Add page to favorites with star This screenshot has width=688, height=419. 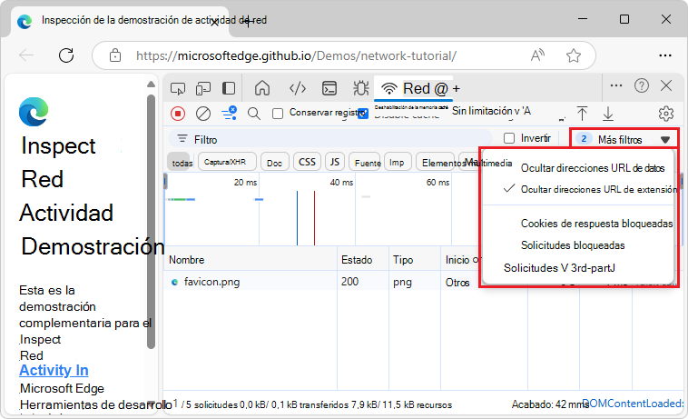click(x=573, y=55)
